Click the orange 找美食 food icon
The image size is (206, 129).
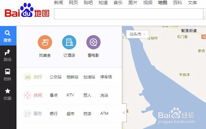point(45,42)
